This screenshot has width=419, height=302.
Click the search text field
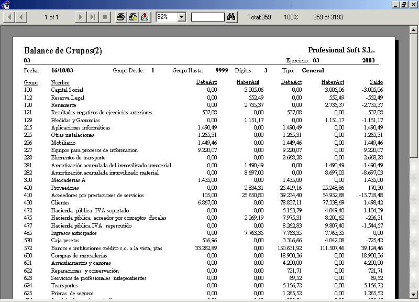point(207,17)
